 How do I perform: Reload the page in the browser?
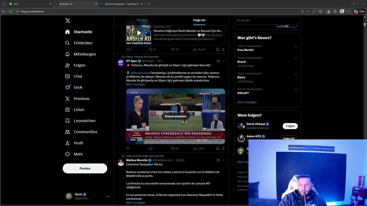pos(11,11)
